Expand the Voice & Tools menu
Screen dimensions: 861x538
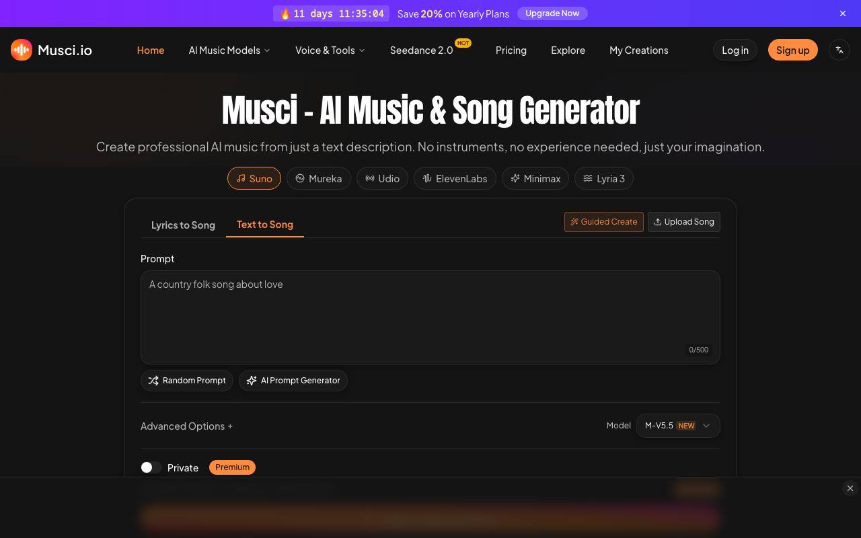[330, 50]
